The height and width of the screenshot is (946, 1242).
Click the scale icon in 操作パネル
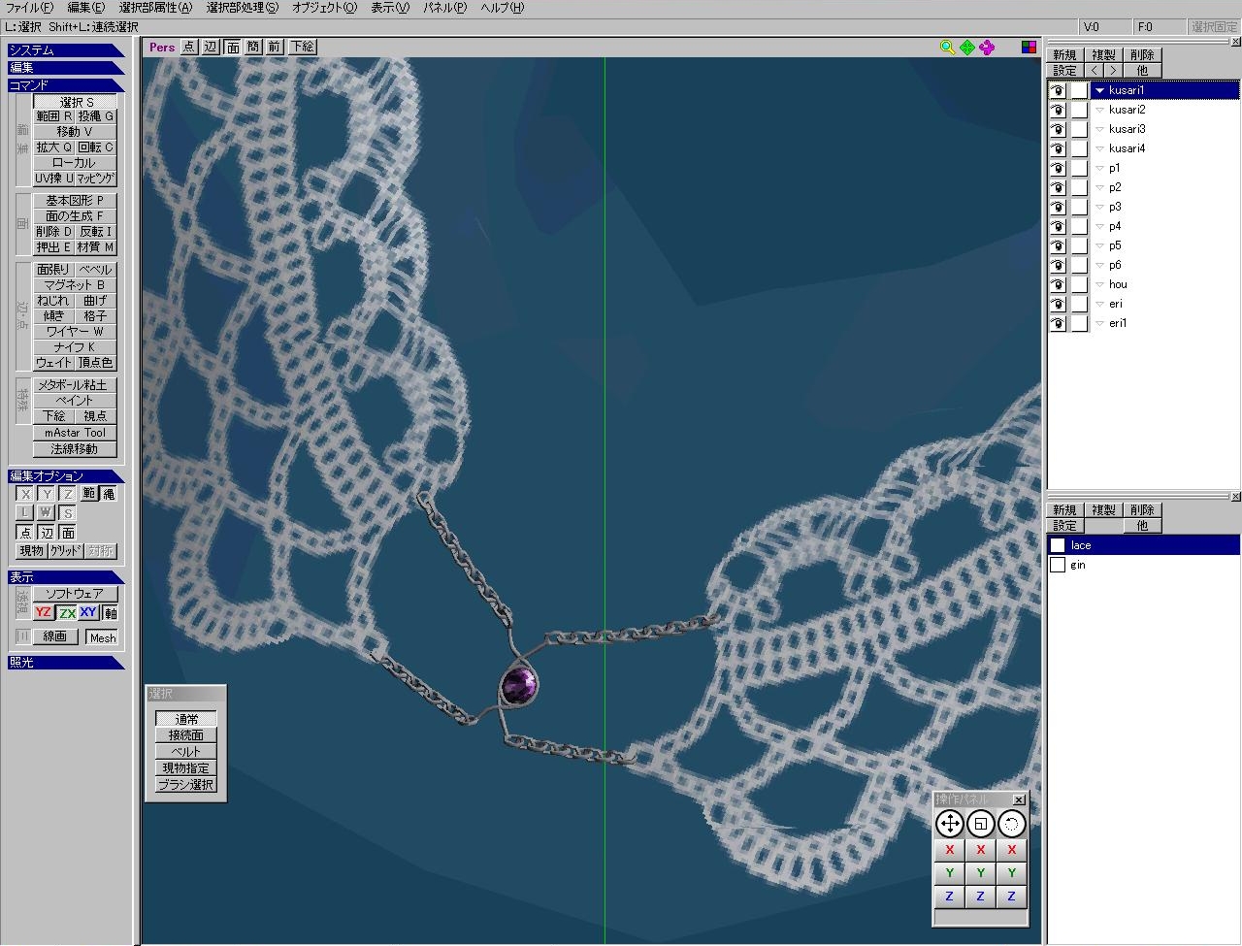[980, 825]
